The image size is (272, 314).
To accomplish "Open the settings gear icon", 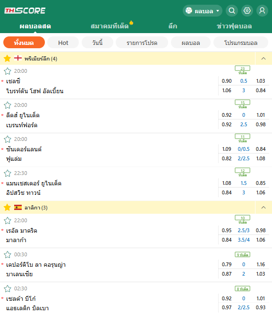I will pyautogui.click(x=247, y=10).
